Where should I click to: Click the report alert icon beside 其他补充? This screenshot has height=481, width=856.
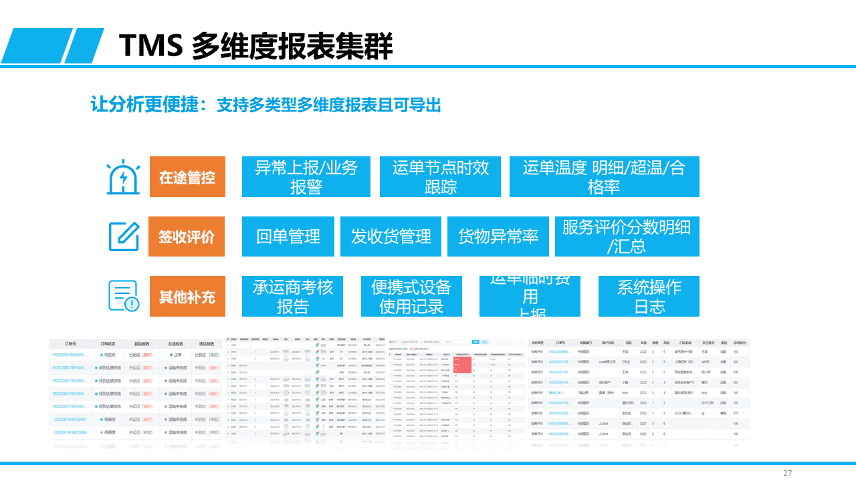click(124, 296)
